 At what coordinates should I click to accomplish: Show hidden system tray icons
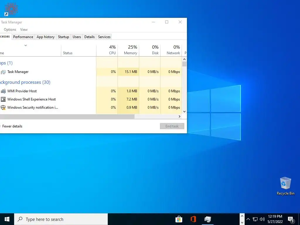click(248, 219)
